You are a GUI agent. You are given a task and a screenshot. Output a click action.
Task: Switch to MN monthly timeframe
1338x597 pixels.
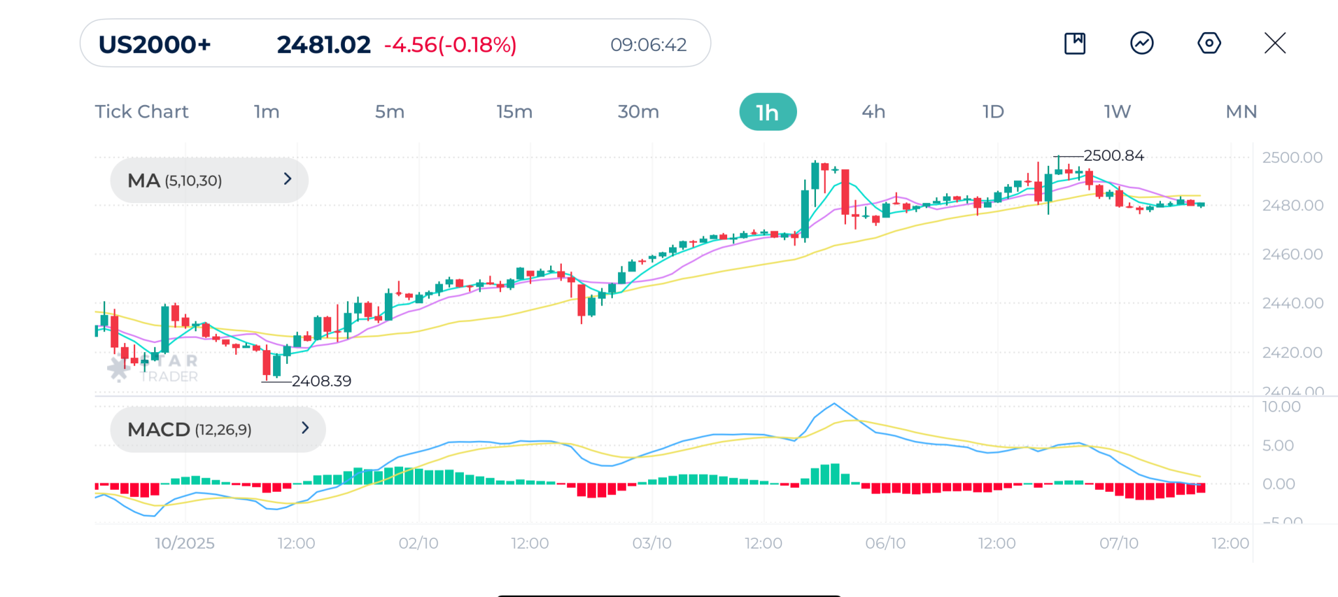click(x=1241, y=112)
